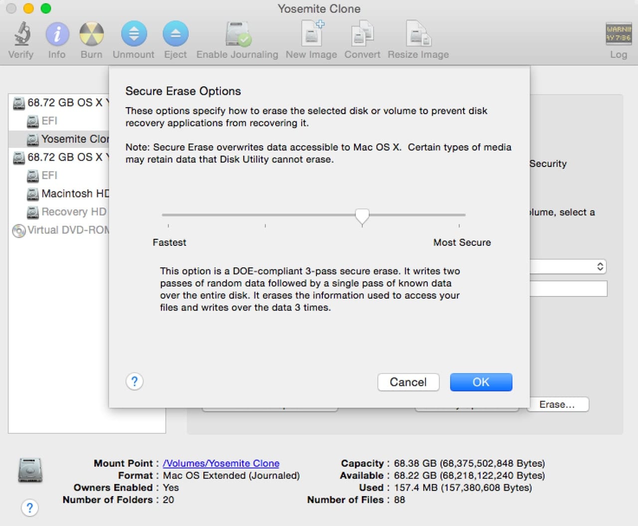Open help from the dialog's question mark

pyautogui.click(x=135, y=382)
